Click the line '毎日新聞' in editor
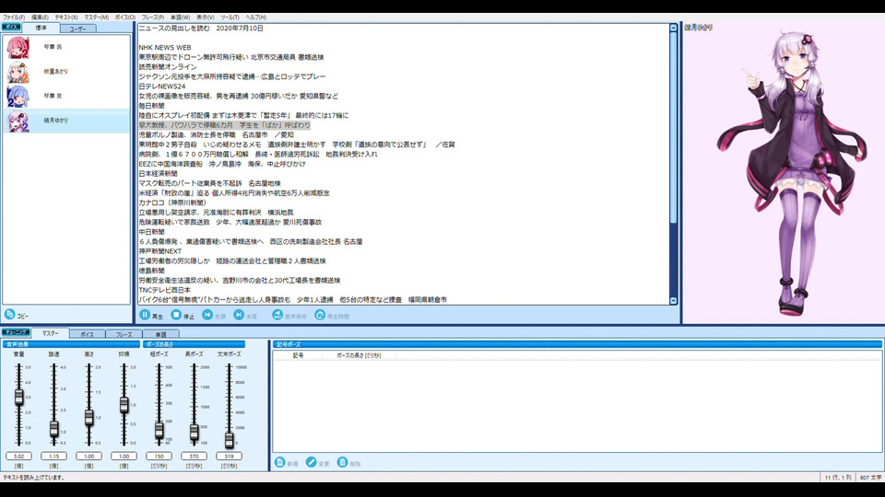885x497 pixels. pyautogui.click(x=152, y=106)
